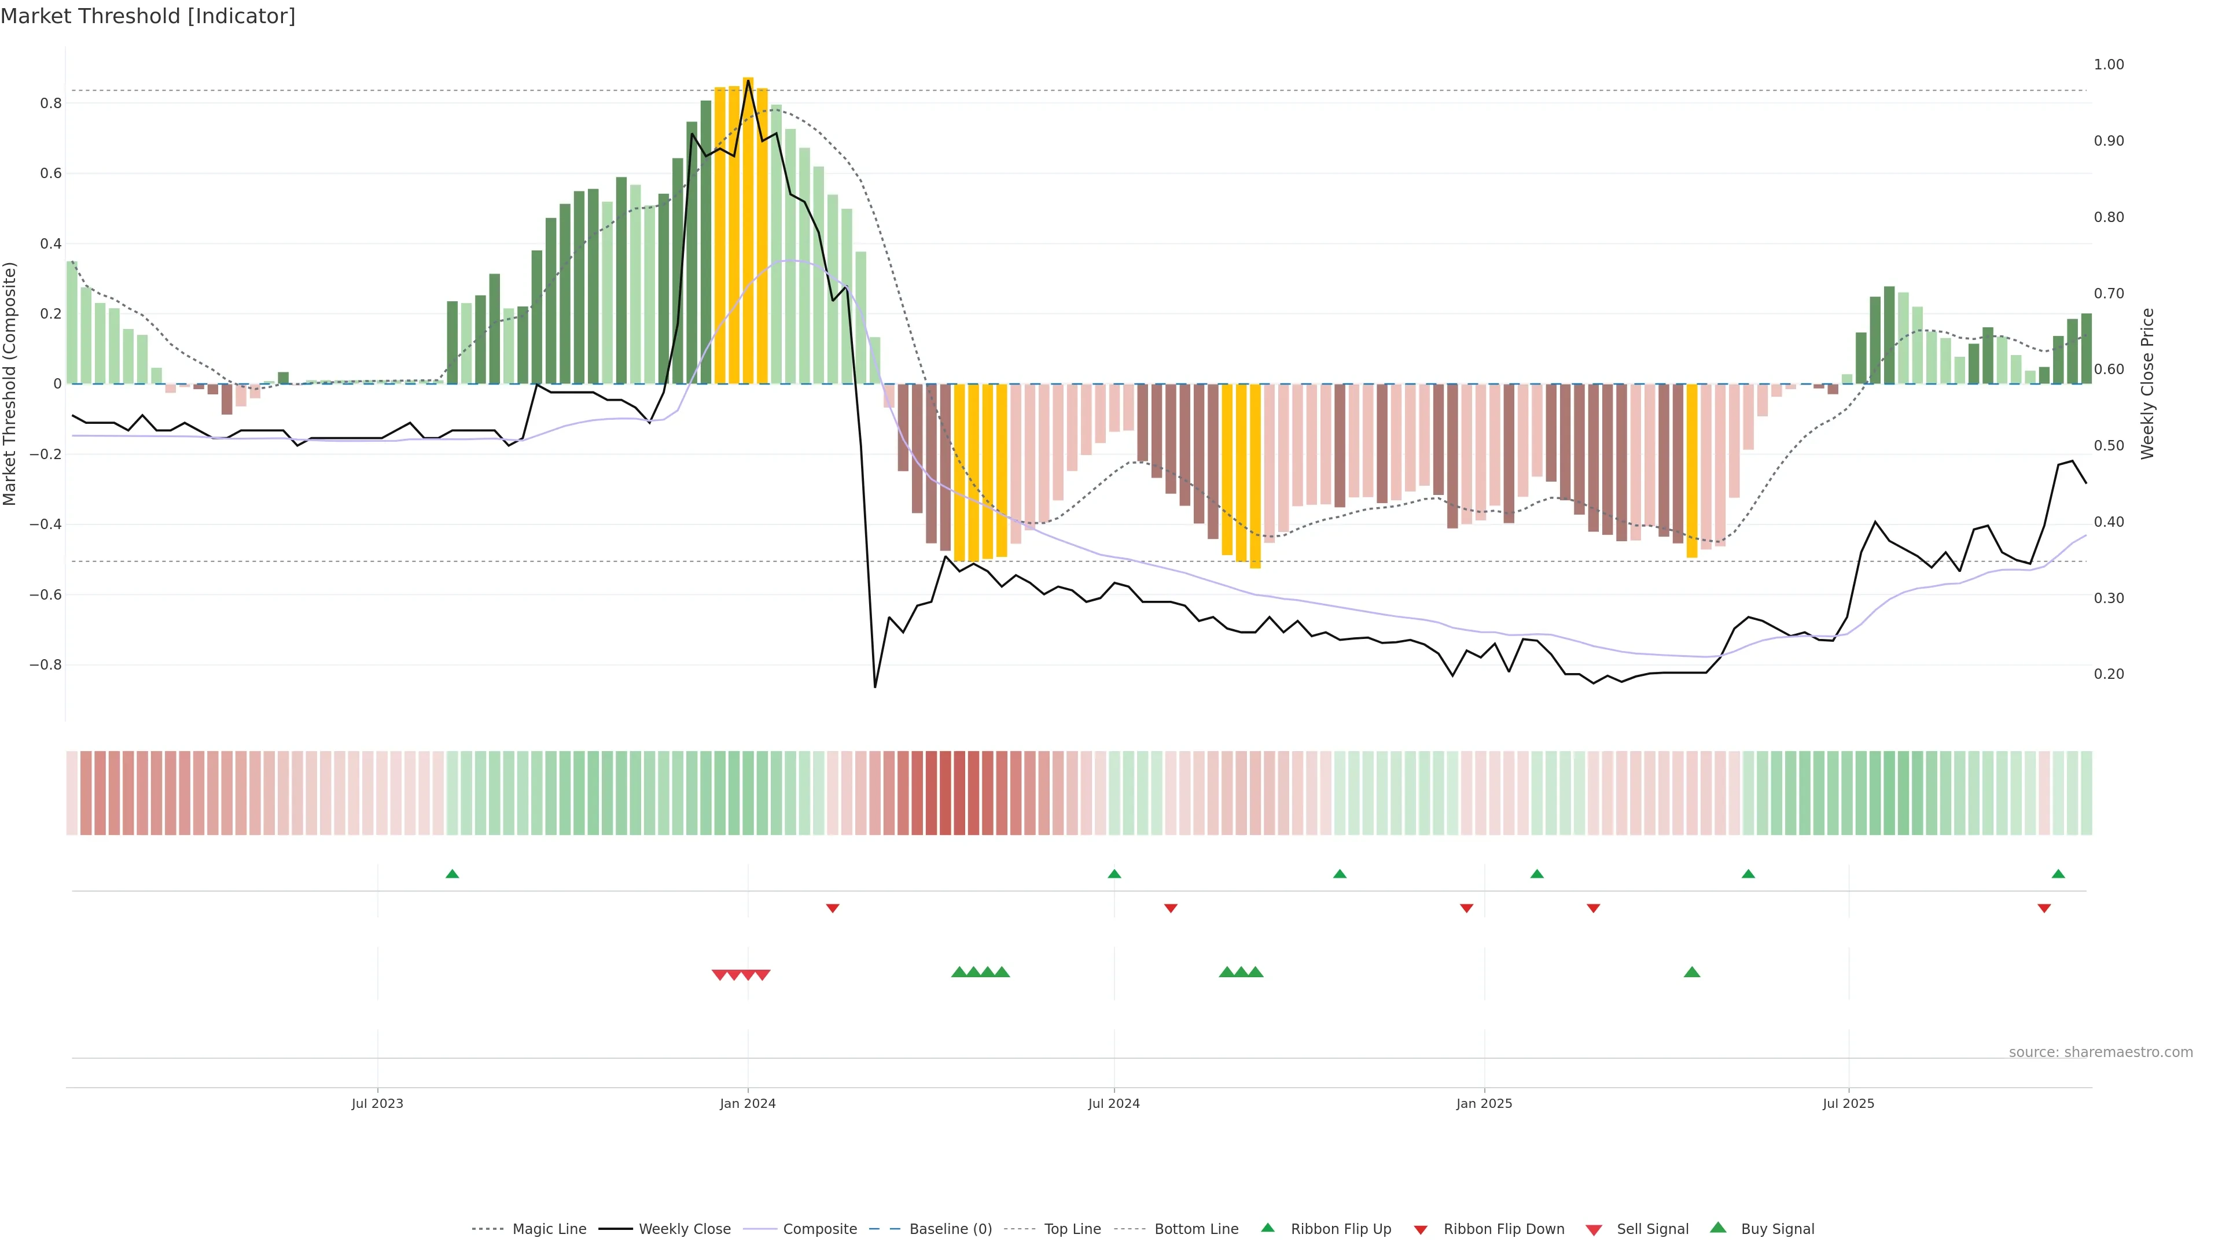Toggle the Composite legend entry
Image resolution: width=2222 pixels, height=1249 pixels.
pos(819,1229)
